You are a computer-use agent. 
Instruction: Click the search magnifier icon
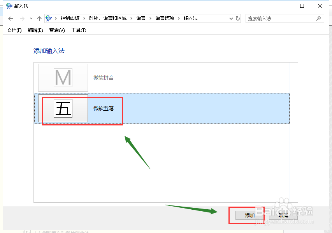pyautogui.click(x=318, y=18)
